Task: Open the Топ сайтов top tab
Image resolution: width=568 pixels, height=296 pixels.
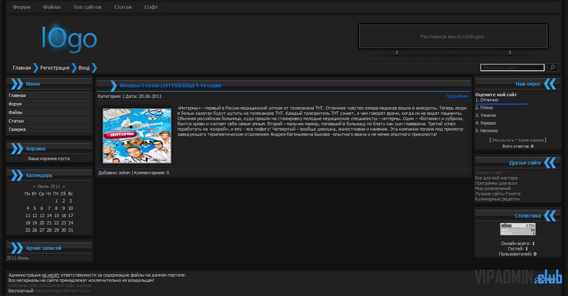Action: 87,7
